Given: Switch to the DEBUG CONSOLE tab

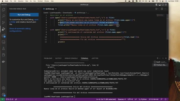Looking at the screenshot, I should coord(71,58).
